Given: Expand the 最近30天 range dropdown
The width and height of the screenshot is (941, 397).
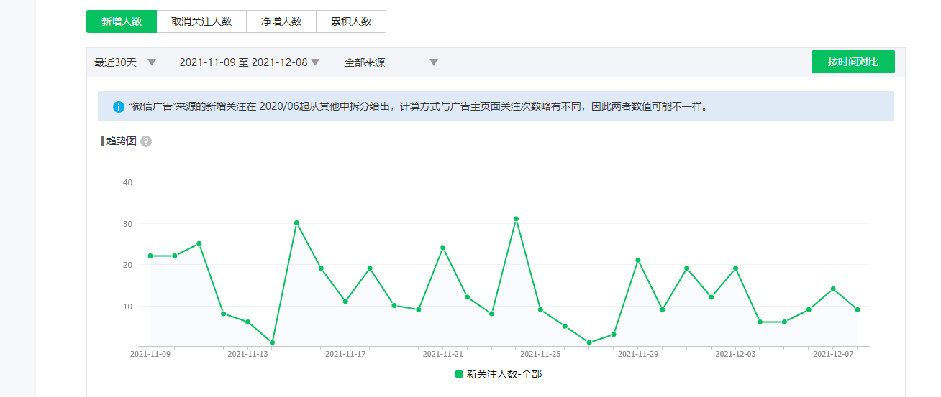Looking at the screenshot, I should pyautogui.click(x=128, y=62).
